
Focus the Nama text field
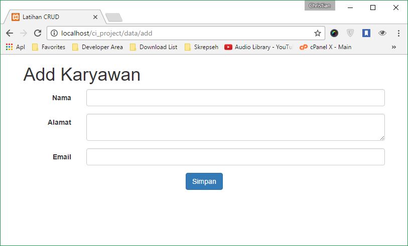tap(235, 98)
